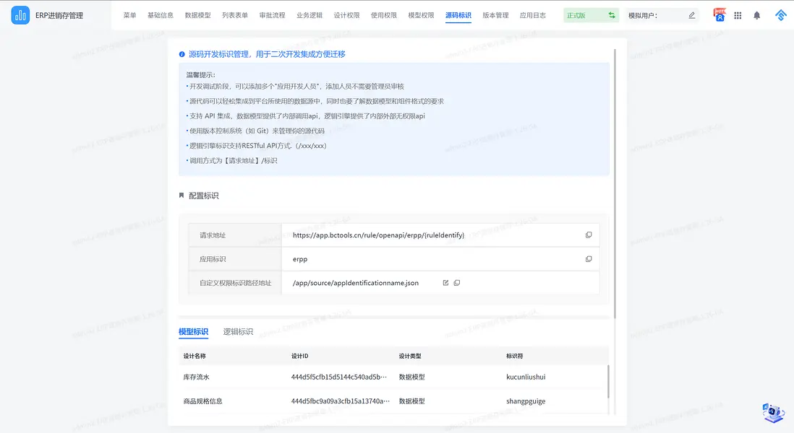
Task: Go to 使用权限 tab
Action: 384,15
